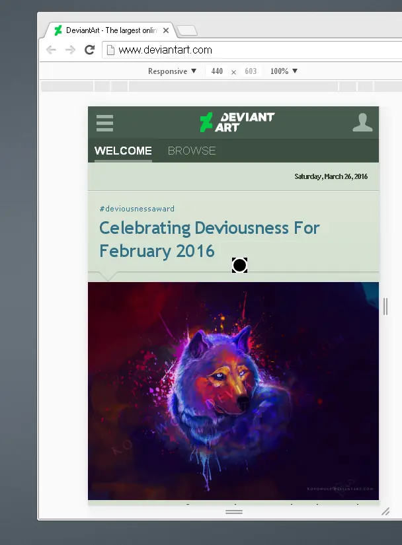Screen dimensions: 402x545
Task: Open Celebrating Deviousness For February 2016 article
Action: pos(210,239)
